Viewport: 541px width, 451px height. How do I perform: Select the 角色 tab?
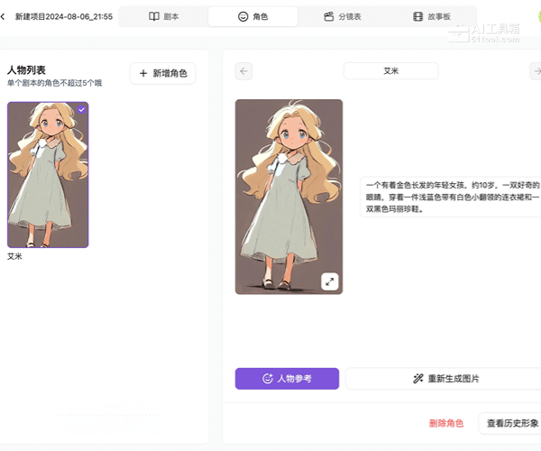pyautogui.click(x=252, y=16)
